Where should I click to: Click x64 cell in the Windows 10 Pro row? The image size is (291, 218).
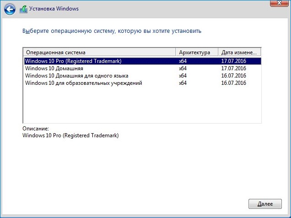point(183,61)
